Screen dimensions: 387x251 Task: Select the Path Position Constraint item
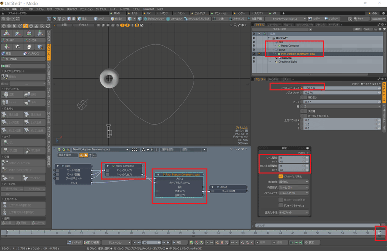298,54
